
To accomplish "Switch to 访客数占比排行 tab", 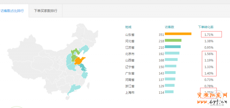I will coord(12,11).
